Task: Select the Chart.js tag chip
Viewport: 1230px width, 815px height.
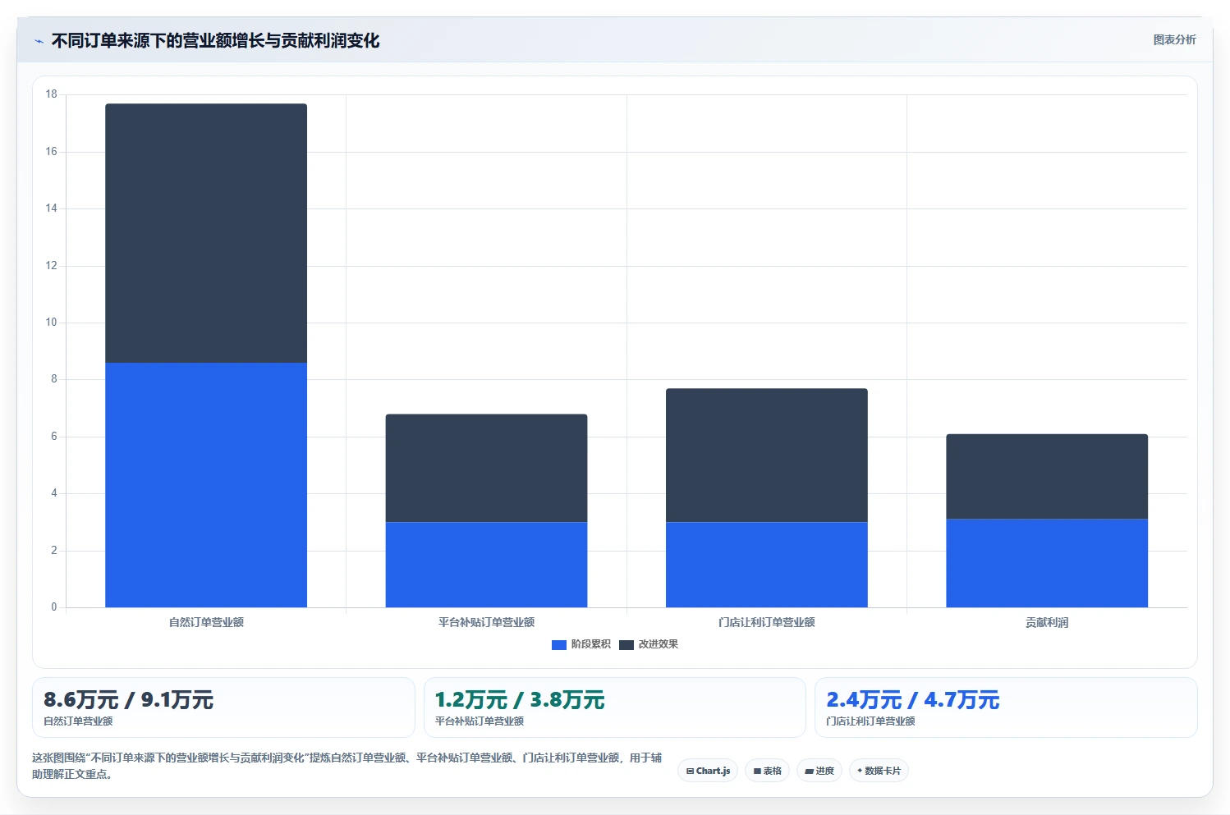Action: [708, 771]
